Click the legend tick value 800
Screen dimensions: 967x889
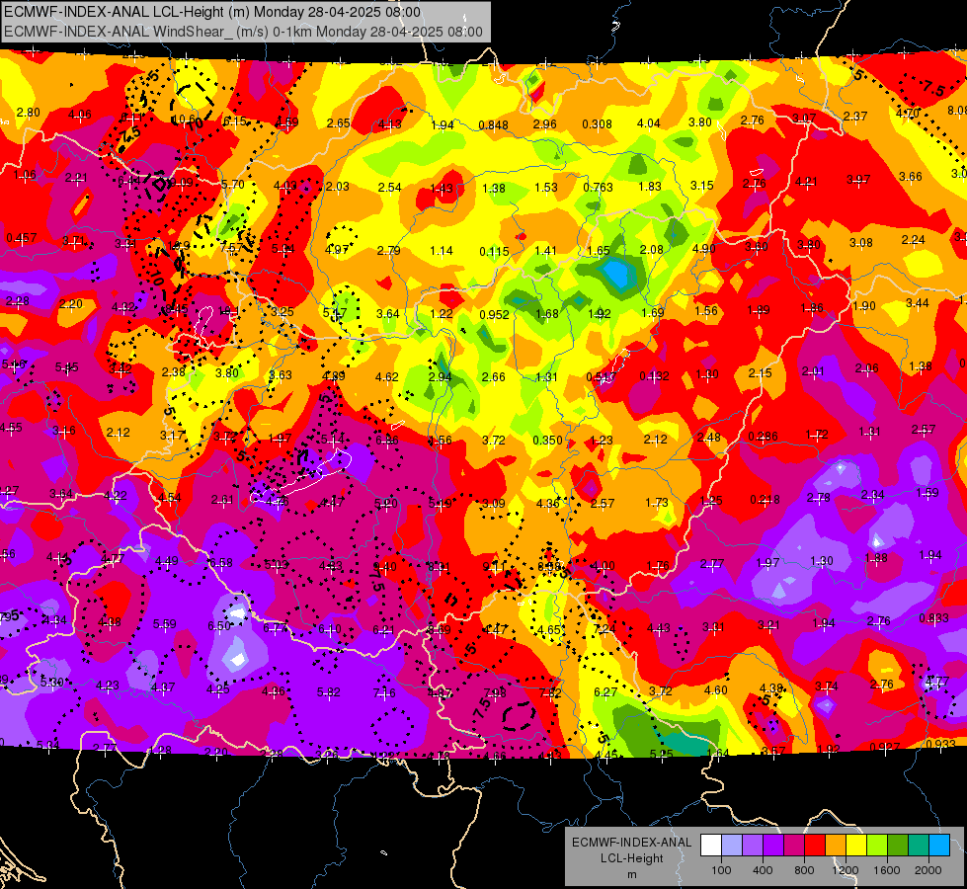click(804, 870)
